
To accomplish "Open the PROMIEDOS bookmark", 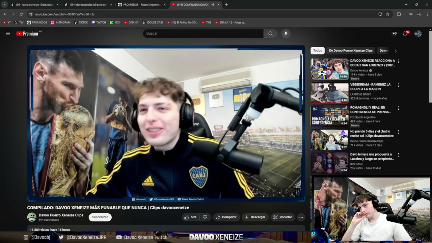I will pyautogui.click(x=37, y=23).
